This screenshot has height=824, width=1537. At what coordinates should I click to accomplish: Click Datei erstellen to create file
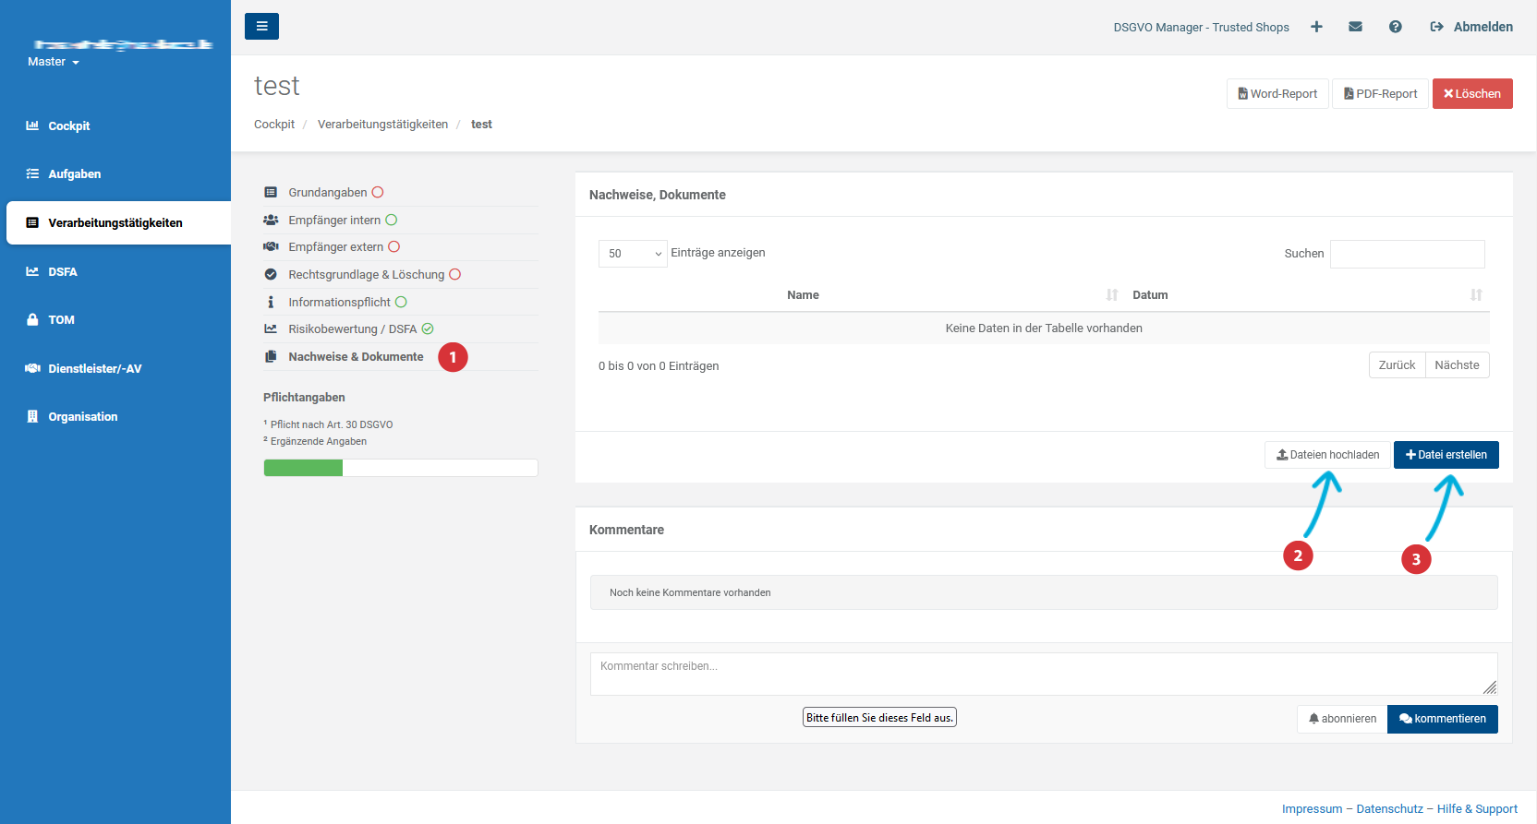[x=1446, y=455]
